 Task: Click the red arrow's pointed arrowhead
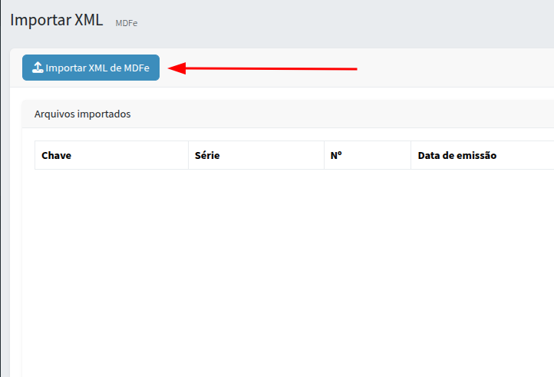pyautogui.click(x=173, y=68)
